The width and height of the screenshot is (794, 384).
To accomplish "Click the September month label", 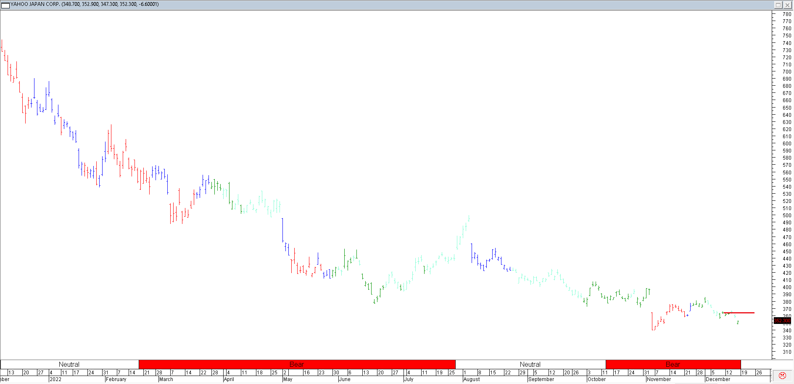I will (541, 379).
